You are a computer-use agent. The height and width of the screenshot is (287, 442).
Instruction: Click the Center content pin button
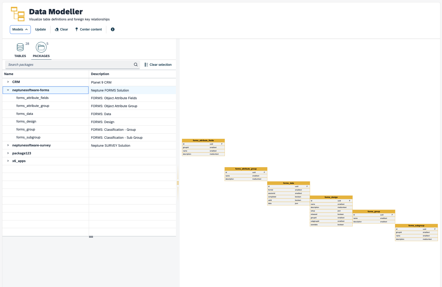pos(89,29)
